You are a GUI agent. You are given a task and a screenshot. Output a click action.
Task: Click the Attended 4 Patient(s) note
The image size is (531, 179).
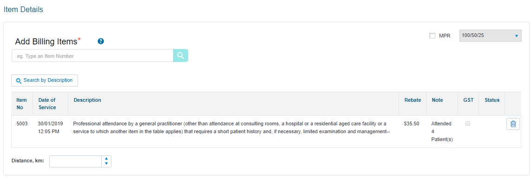click(442, 131)
